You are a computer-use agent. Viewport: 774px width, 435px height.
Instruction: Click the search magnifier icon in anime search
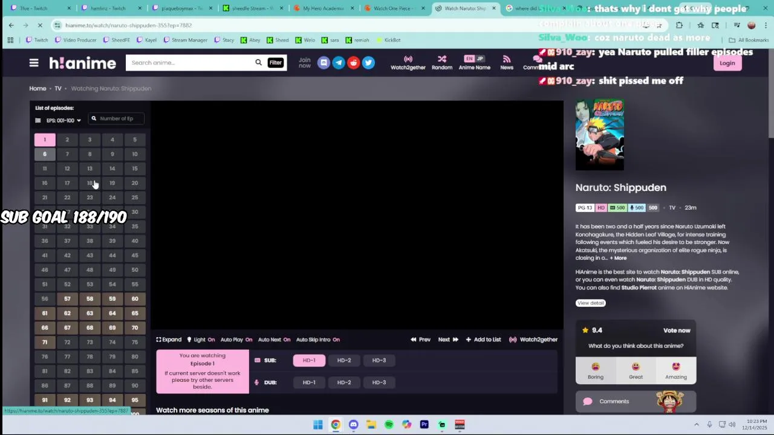[258, 63]
